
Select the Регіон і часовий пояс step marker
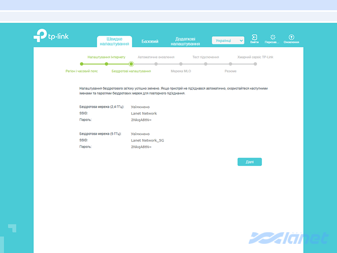82,64
